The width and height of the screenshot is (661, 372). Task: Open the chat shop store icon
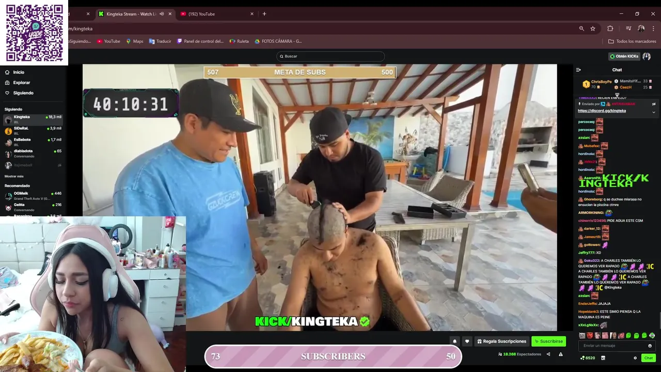pos(603,358)
